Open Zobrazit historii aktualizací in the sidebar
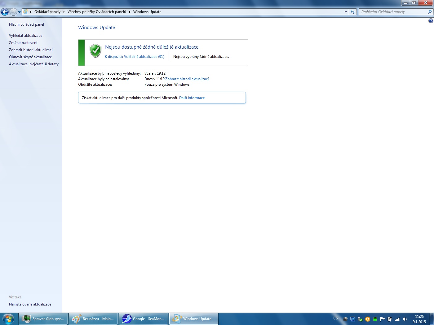Viewport: 434px width, 325px height. [x=31, y=50]
